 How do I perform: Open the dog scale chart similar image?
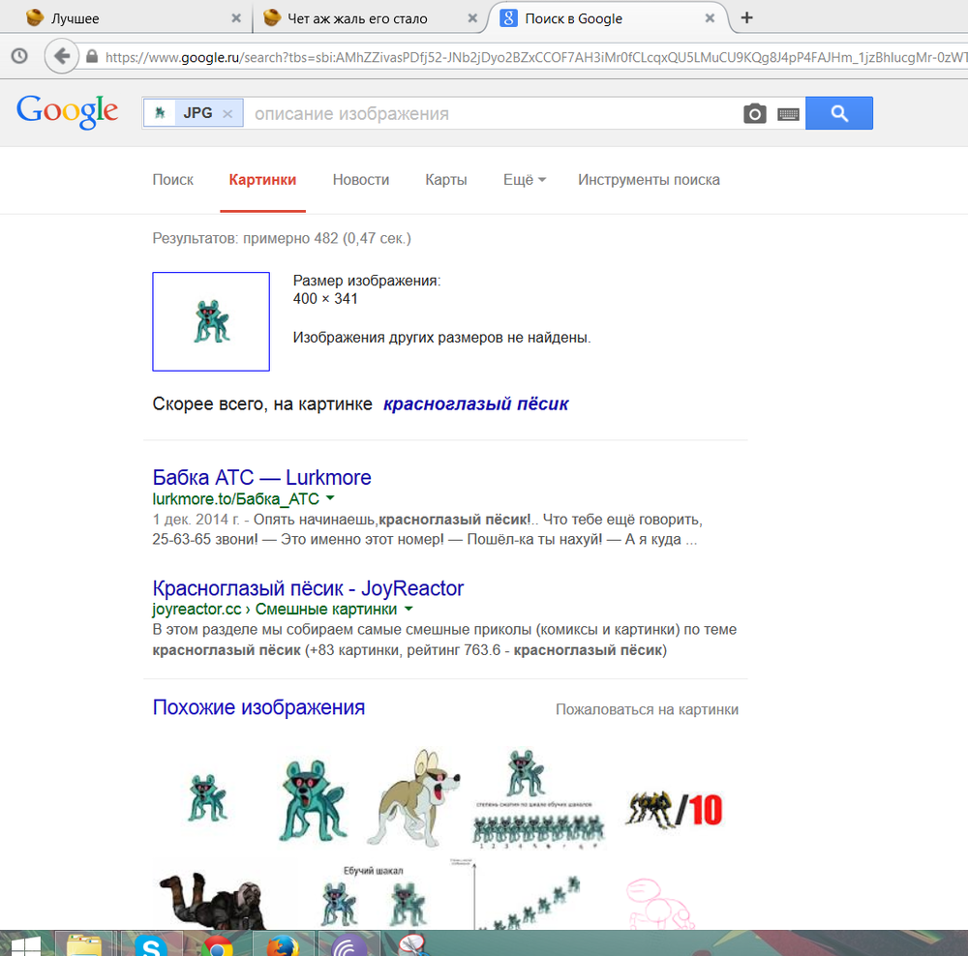(536, 798)
